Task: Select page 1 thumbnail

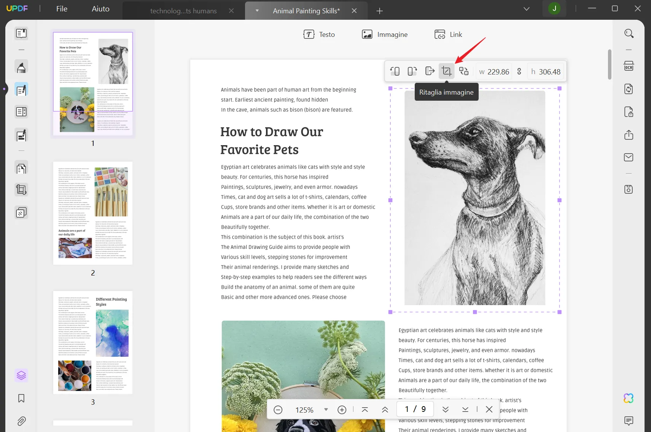Action: click(93, 84)
